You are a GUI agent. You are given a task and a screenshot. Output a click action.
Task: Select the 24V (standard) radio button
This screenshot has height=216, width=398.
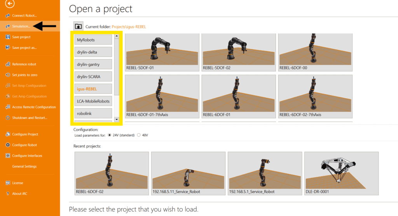109,135
